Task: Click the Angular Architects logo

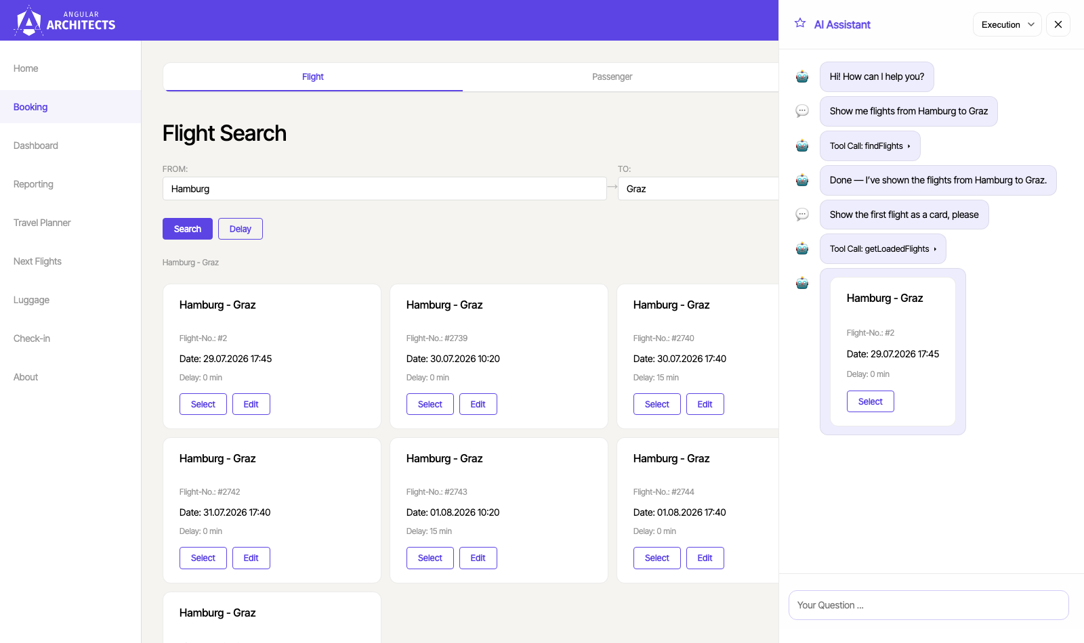Action: (64, 20)
